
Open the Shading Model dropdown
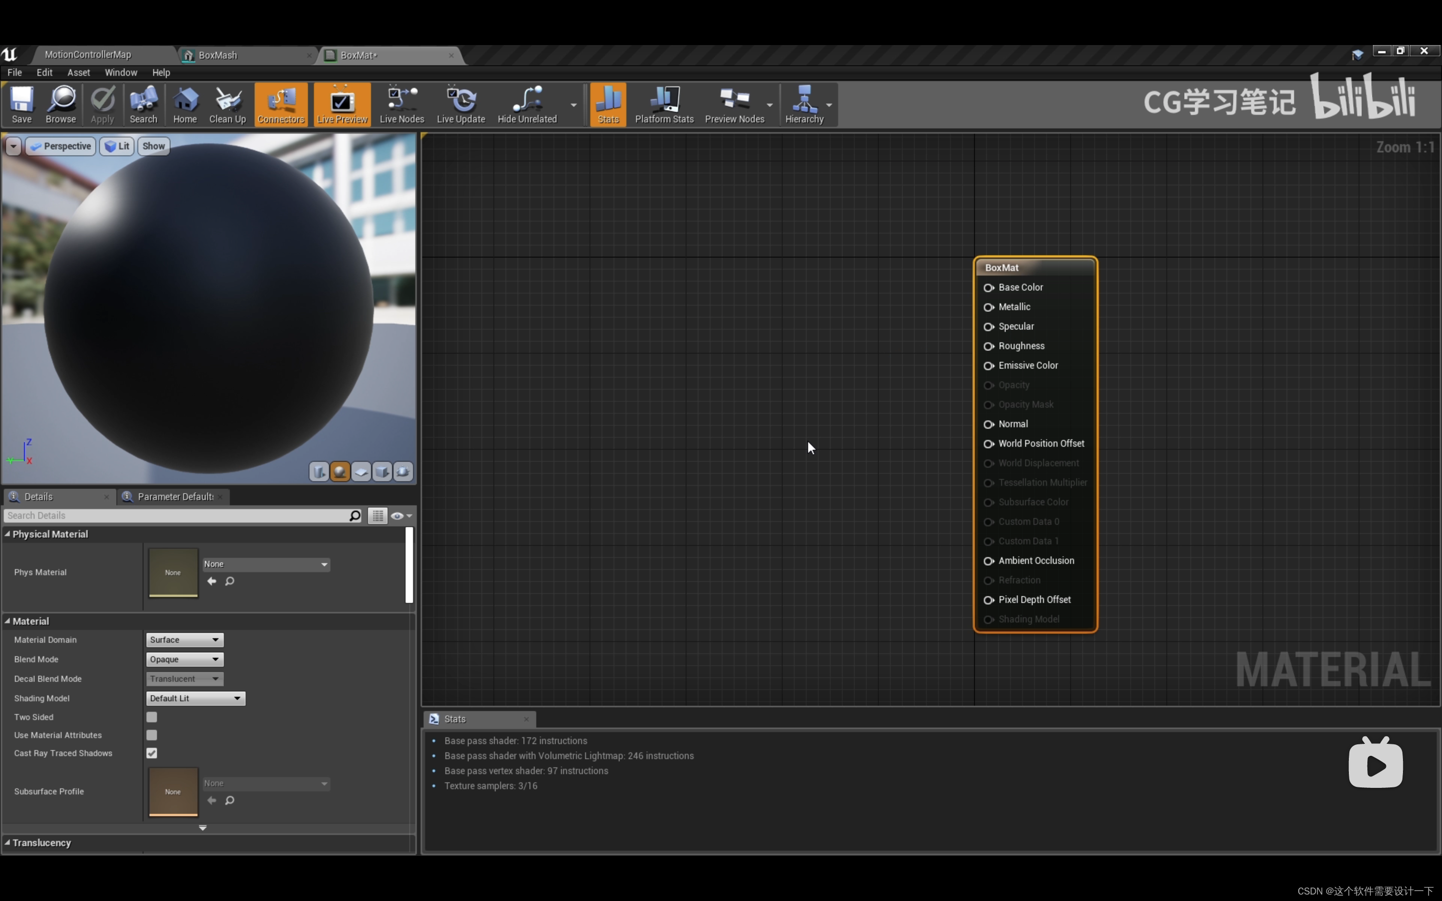[195, 698]
